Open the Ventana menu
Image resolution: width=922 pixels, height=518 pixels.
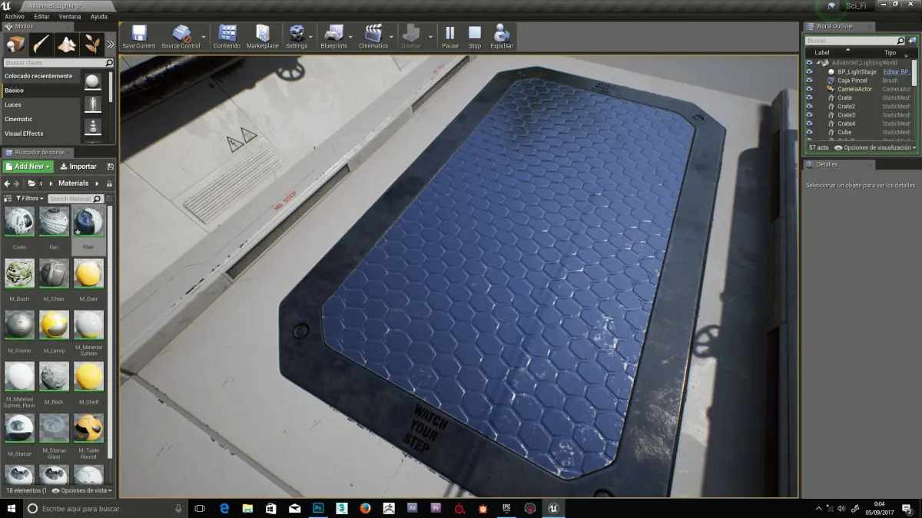coord(69,16)
